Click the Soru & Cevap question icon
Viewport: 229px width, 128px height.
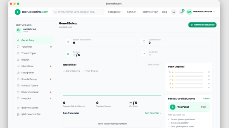[18, 79]
